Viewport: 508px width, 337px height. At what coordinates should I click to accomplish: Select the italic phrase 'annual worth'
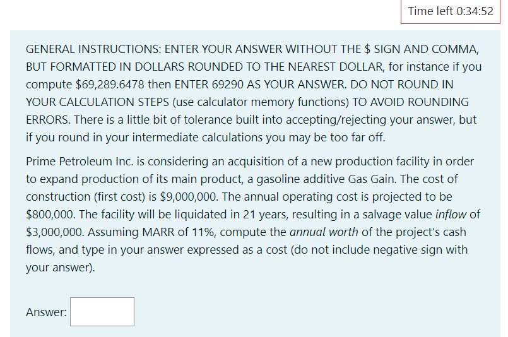[x=324, y=232]
